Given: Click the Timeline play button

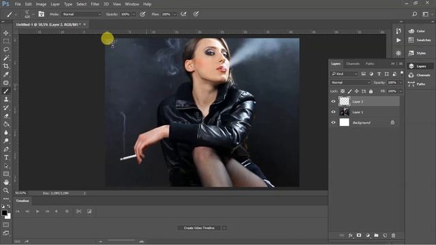Looking at the screenshot, I should pyautogui.click(x=37, y=212).
